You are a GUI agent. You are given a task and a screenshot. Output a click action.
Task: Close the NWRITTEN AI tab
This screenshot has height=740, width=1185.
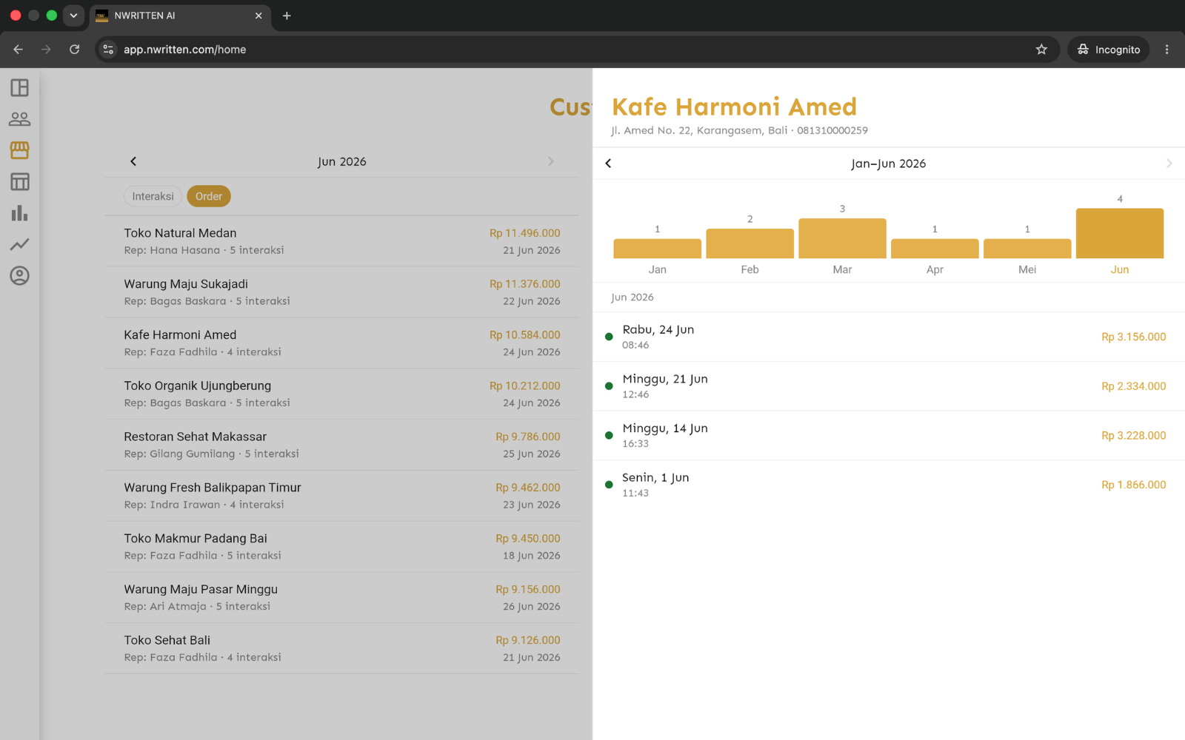(258, 16)
